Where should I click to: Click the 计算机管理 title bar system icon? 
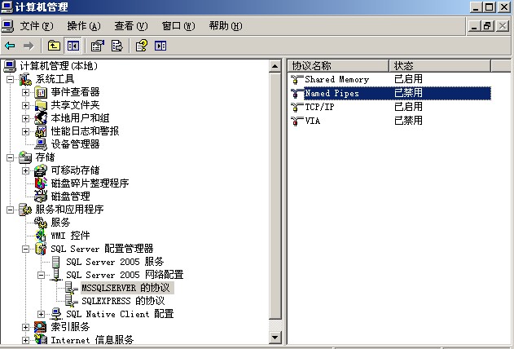(x=7, y=7)
